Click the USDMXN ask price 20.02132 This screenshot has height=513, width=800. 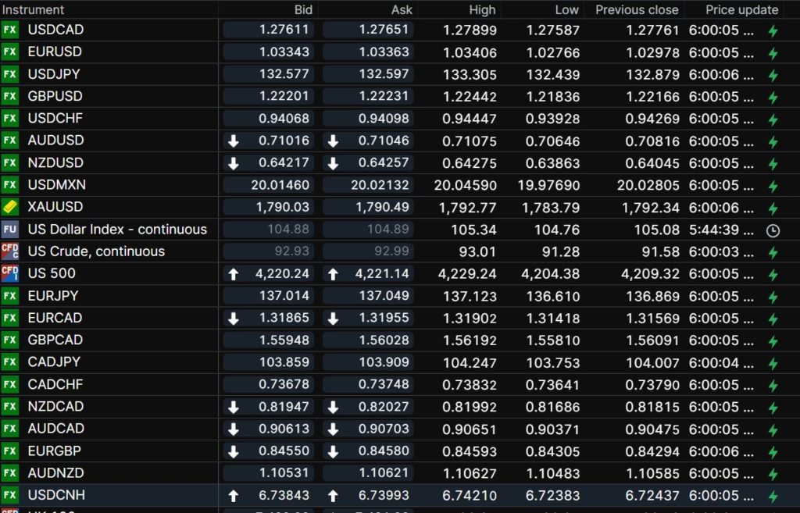coord(368,185)
